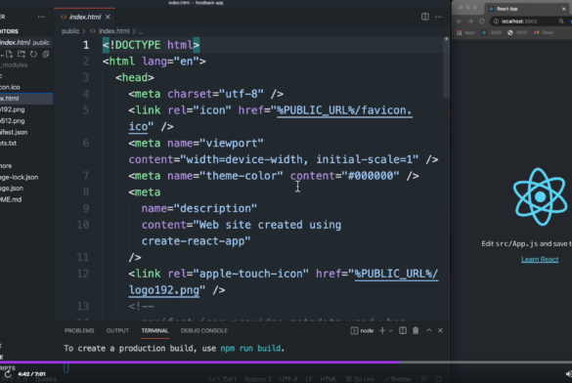This screenshot has height=383, width=572.
Task: Kill terminal with the trash icon
Action: [x=416, y=331]
